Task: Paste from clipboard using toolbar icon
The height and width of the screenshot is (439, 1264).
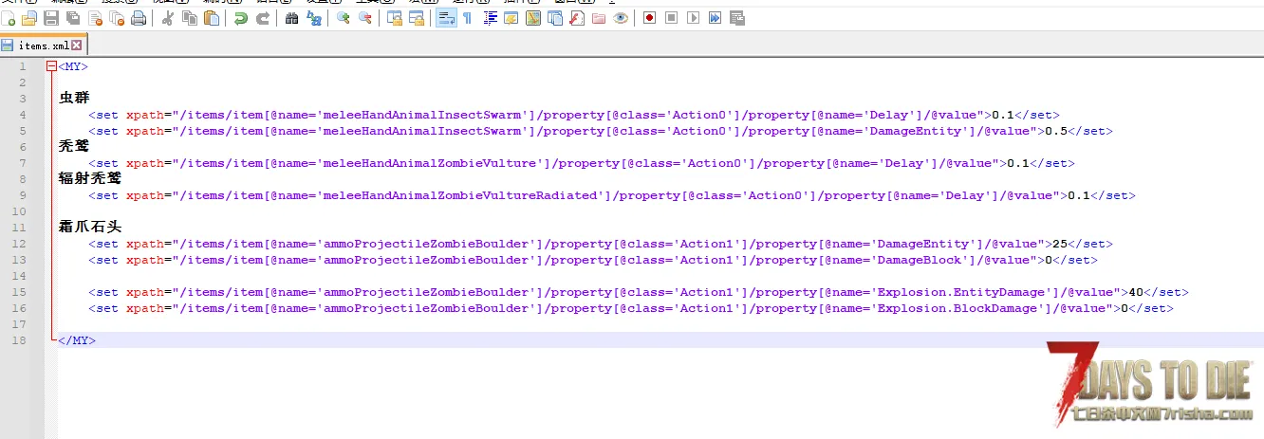Action: 212,18
